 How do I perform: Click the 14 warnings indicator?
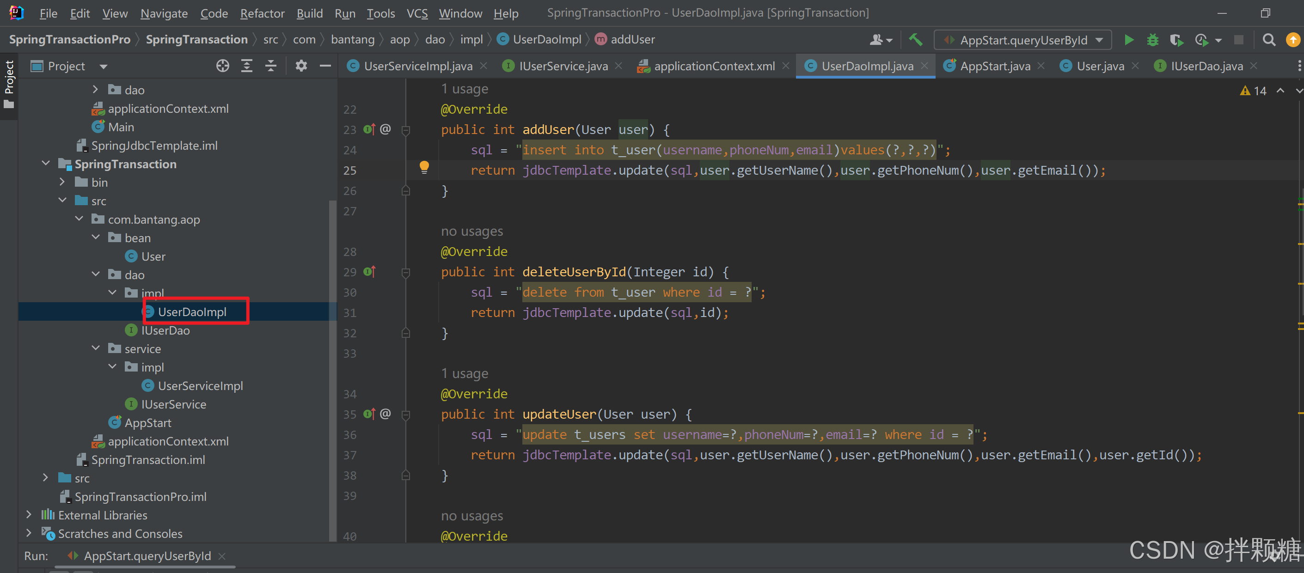[x=1253, y=91]
